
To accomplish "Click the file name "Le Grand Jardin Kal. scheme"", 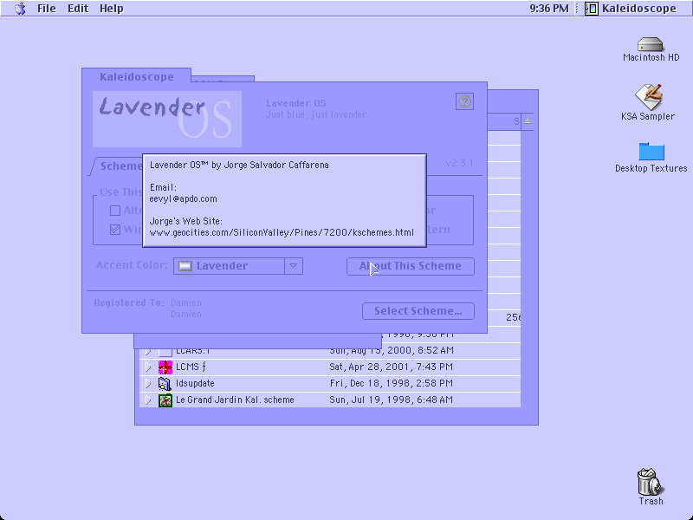I will click(235, 400).
